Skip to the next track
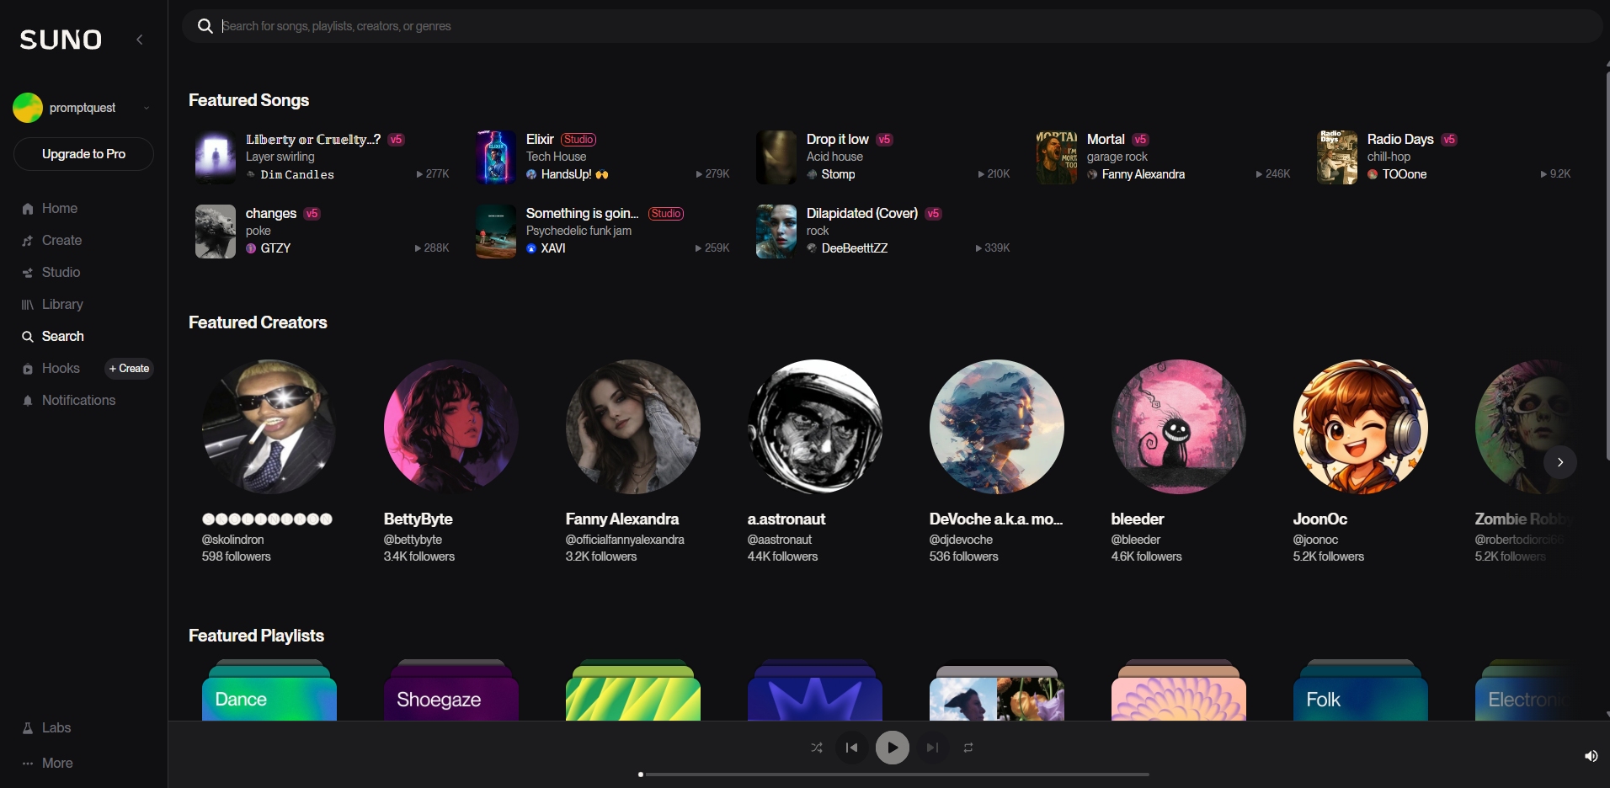This screenshot has width=1610, height=788. [932, 748]
